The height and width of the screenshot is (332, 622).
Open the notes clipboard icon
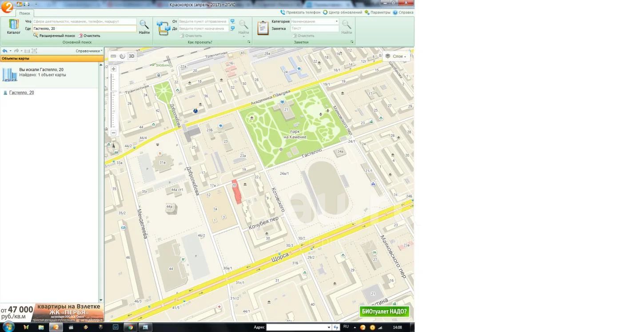(263, 28)
